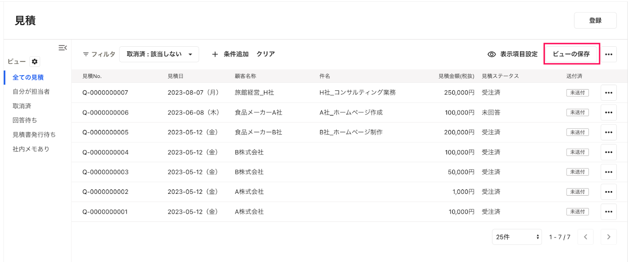Select 自分が担当者 view
The image size is (628, 262).
point(31,92)
